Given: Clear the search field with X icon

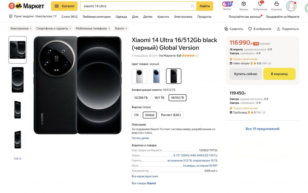Looking at the screenshot, I should coord(192,6).
